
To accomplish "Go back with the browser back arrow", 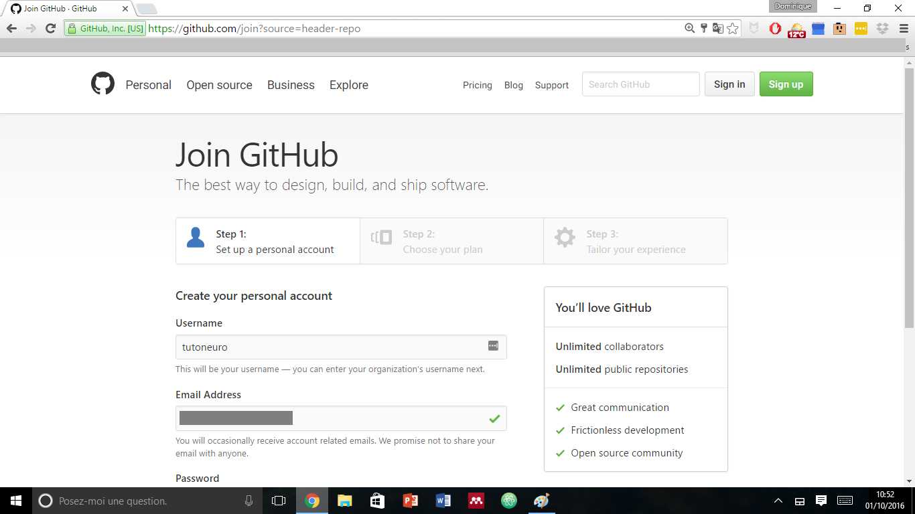I will [11, 28].
